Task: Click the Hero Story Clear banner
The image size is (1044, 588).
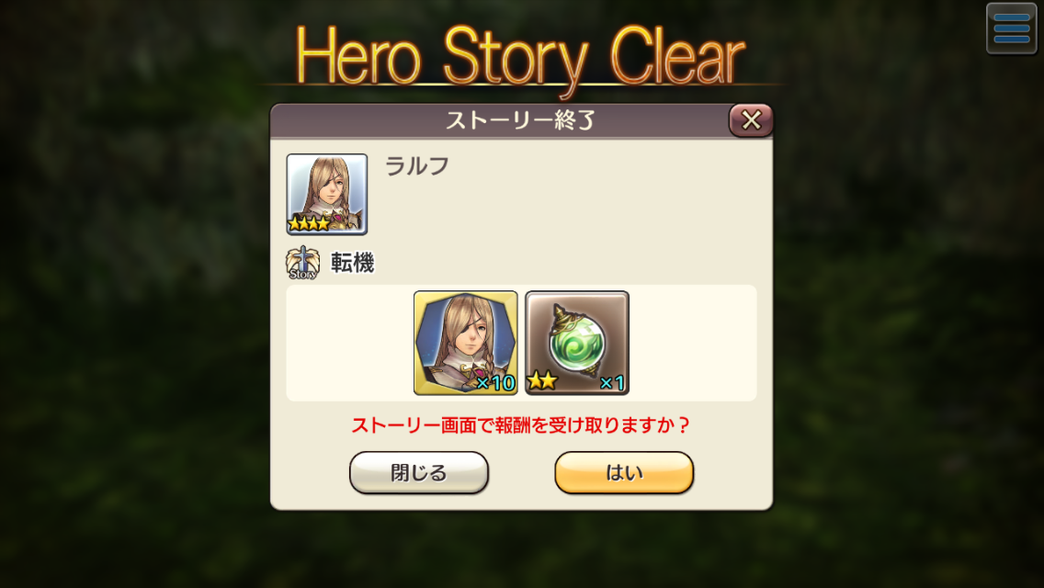Action: [521, 57]
